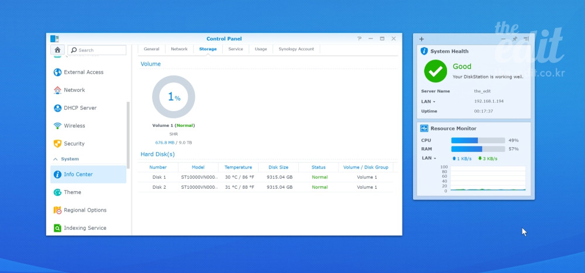
Task: Select the Disk 2 row
Action: point(265,187)
